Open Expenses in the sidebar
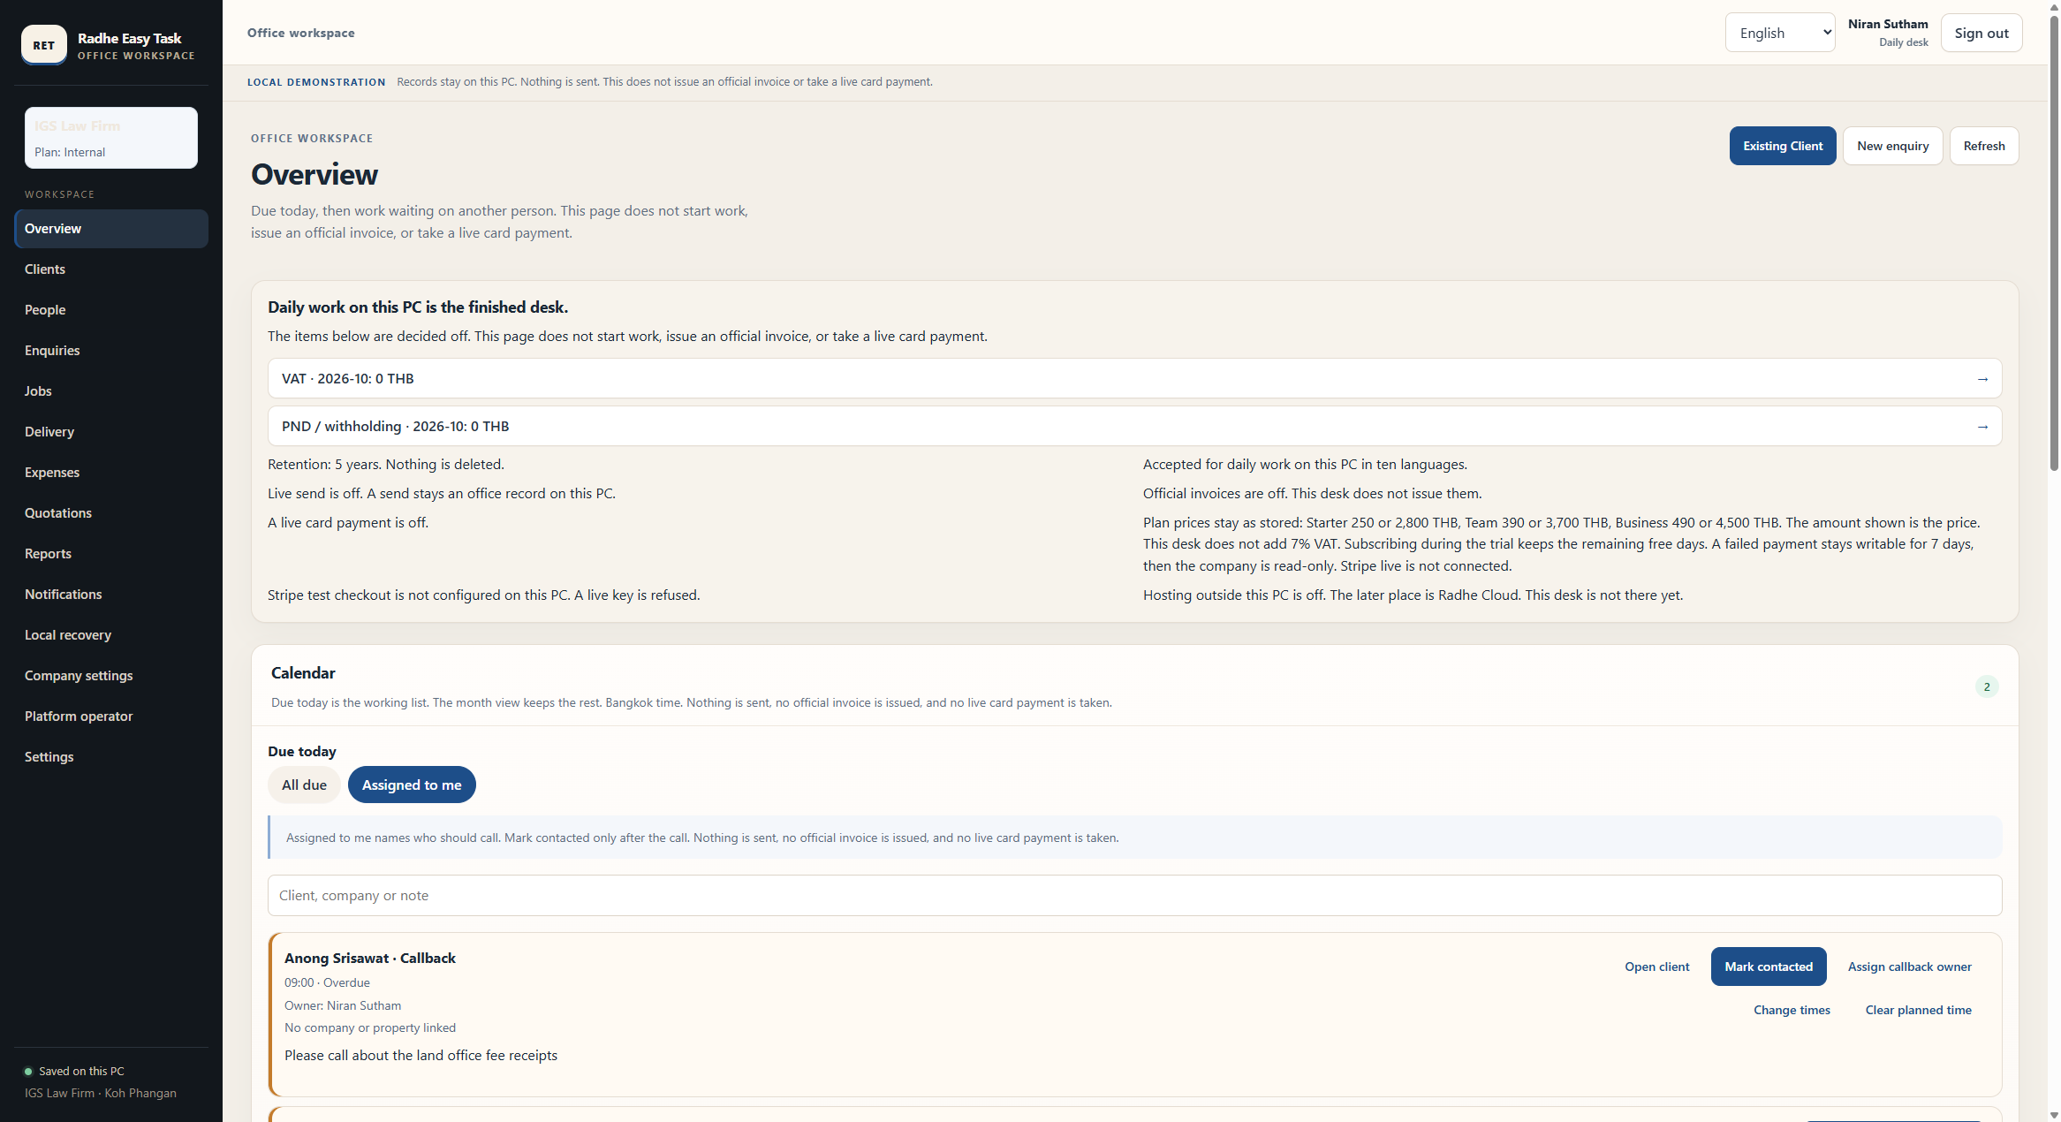Viewport: 2061px width, 1122px height. 111,473
